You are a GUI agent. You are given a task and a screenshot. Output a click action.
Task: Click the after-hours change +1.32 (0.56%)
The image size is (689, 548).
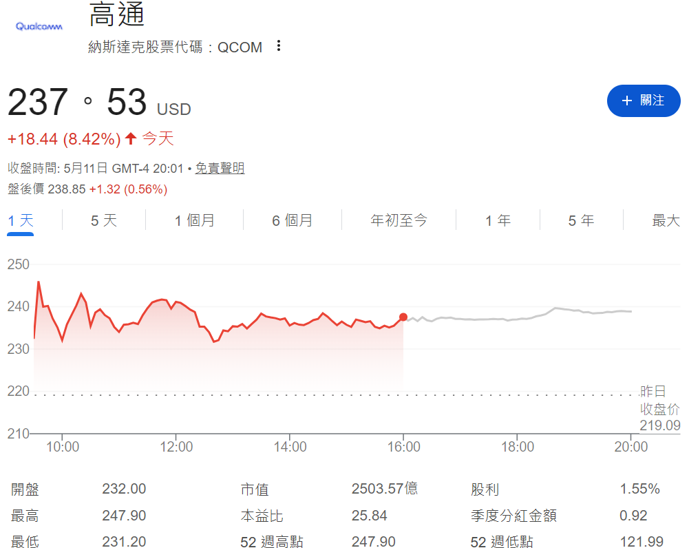point(128,189)
